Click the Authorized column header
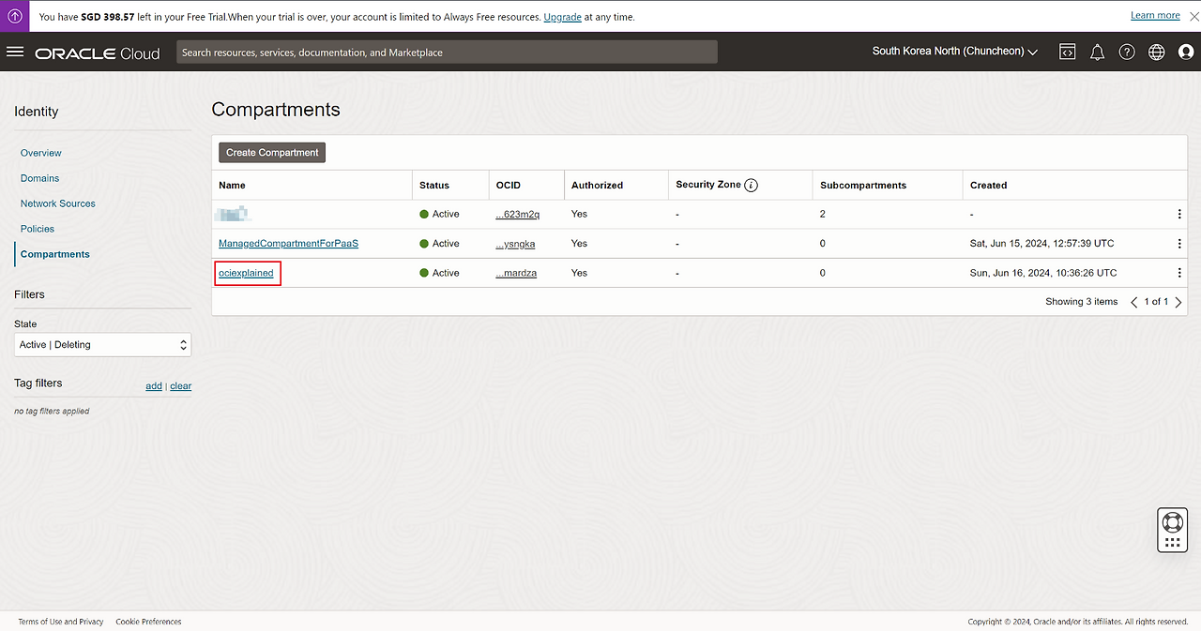The image size is (1201, 631). click(x=597, y=186)
